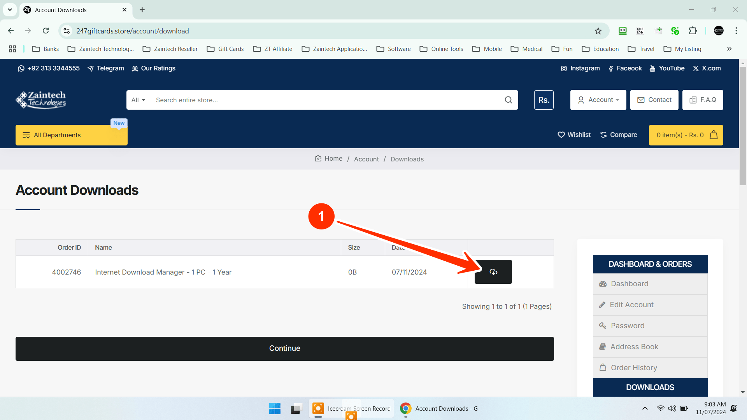Open the Account dropdown menu
This screenshot has height=420, width=747.
(x=598, y=100)
